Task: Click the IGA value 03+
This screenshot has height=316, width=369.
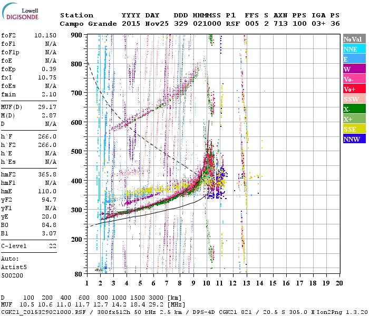Action: pyautogui.click(x=318, y=24)
